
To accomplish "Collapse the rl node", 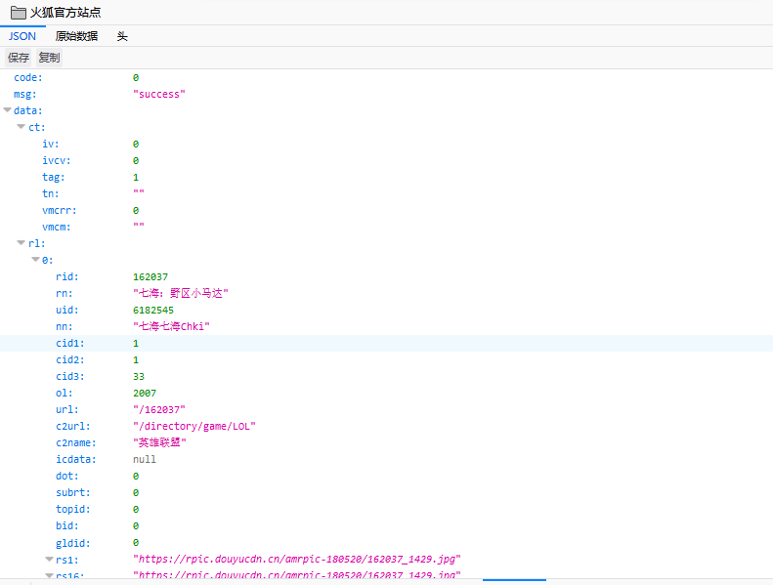I will click(x=21, y=242).
